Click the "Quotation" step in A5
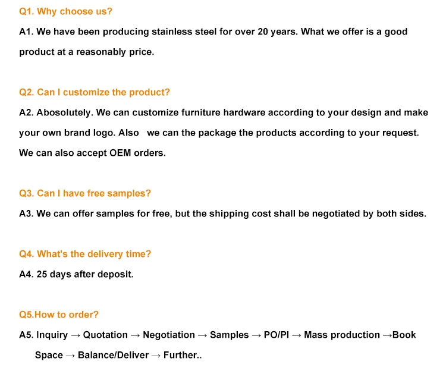 tap(105, 335)
